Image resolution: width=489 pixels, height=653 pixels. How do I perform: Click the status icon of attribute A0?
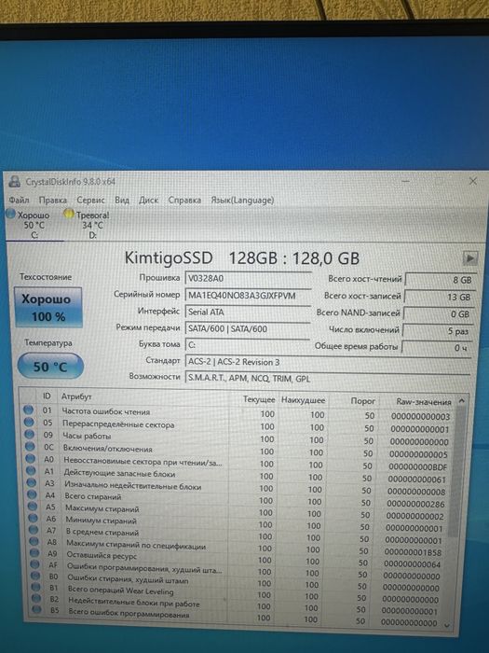coord(31,458)
